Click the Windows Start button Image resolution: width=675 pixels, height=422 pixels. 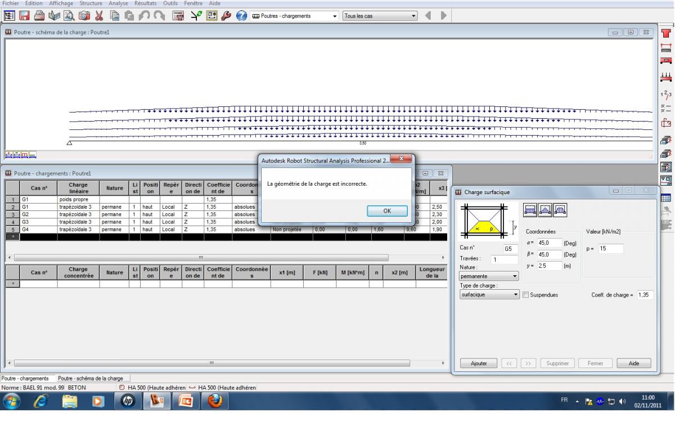point(12,402)
